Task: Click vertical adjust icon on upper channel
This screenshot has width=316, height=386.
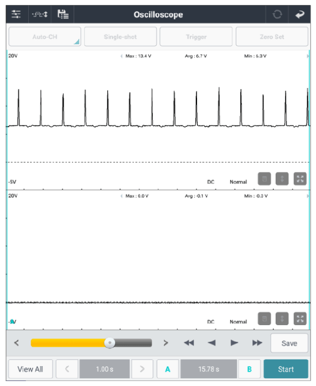Action: [282, 179]
